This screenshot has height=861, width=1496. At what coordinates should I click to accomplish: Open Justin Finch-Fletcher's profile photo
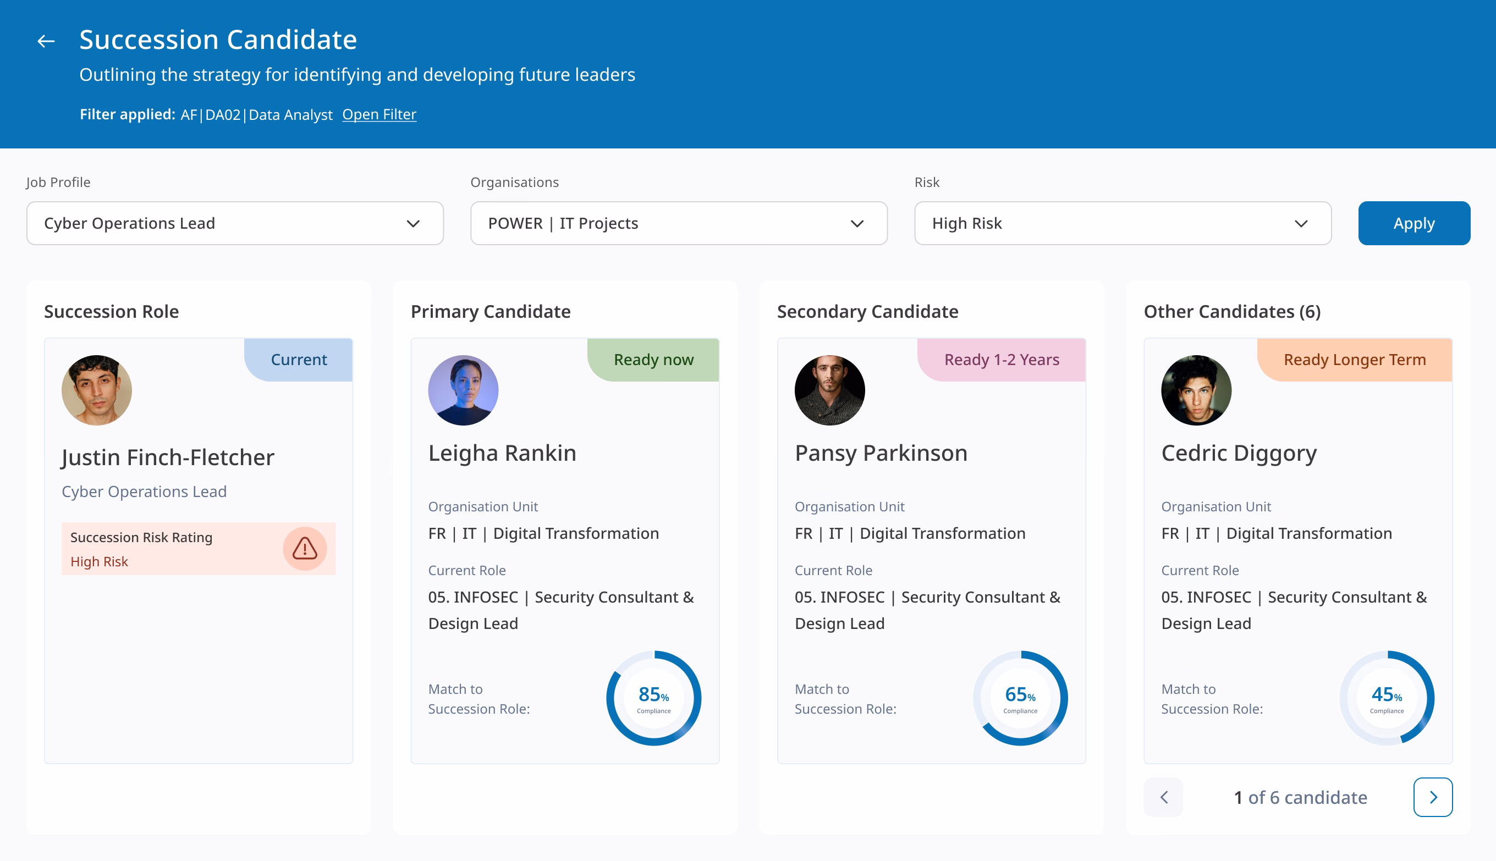pyautogui.click(x=97, y=390)
